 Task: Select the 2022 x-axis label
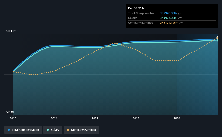95,118
